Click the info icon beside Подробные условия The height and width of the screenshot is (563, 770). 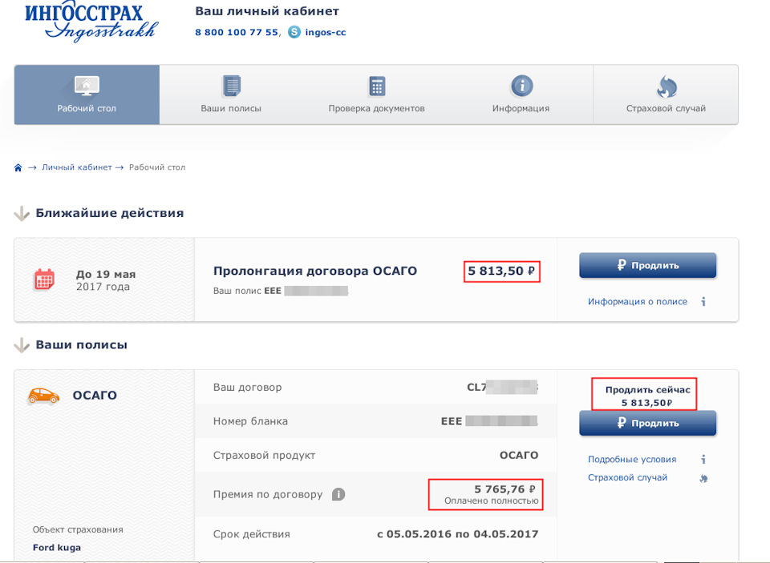703,460
